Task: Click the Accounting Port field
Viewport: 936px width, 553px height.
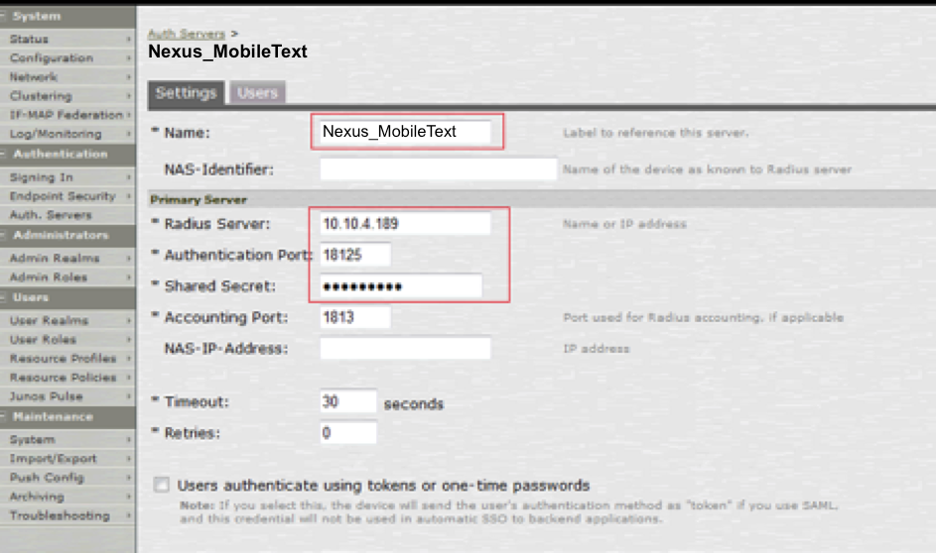Action: click(354, 317)
